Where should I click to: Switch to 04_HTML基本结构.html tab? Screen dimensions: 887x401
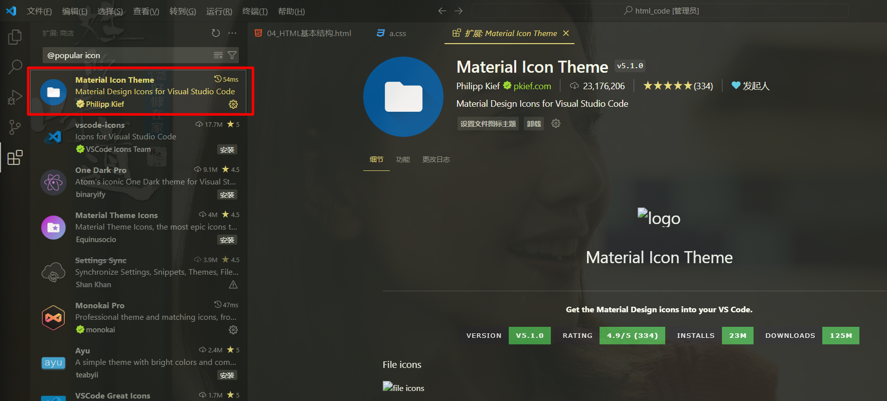(x=303, y=33)
